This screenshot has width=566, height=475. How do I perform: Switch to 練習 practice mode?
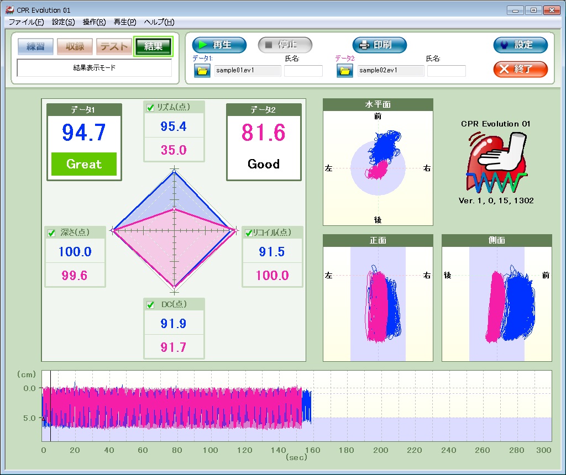pos(35,46)
